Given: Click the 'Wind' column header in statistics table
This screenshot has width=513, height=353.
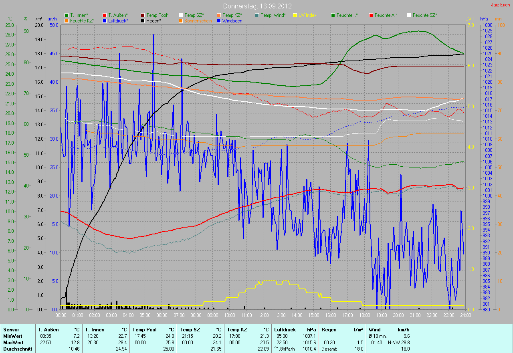Looking at the screenshot, I should click(375, 330).
